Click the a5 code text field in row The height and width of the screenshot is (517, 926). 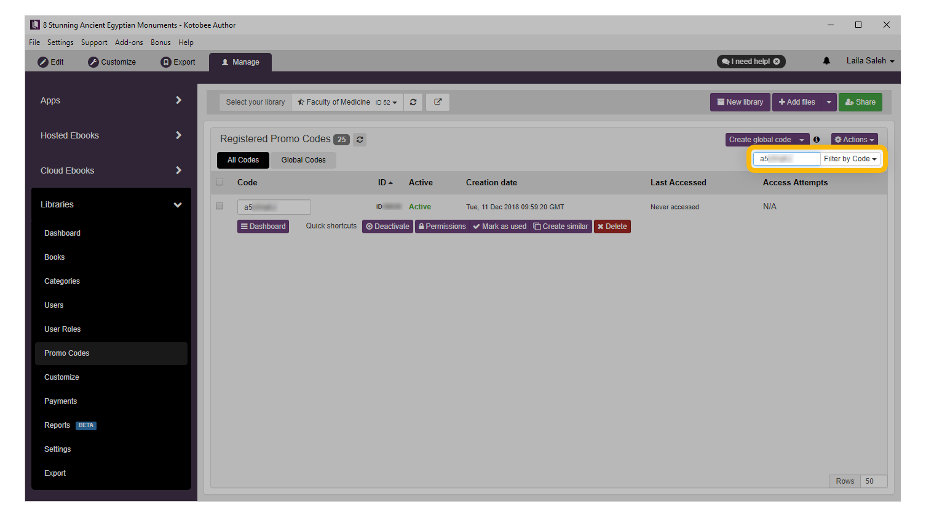point(274,207)
